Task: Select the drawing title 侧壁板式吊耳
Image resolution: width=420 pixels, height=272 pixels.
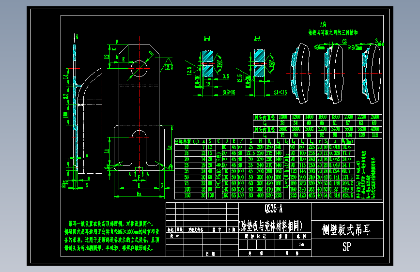Action: point(346,230)
